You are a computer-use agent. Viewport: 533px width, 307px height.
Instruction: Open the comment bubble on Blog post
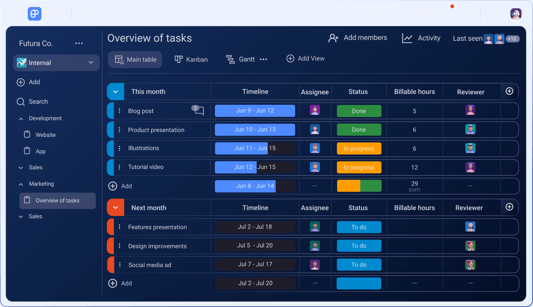tap(199, 111)
